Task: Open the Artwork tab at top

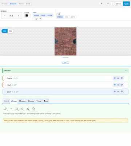Action: [13, 4]
